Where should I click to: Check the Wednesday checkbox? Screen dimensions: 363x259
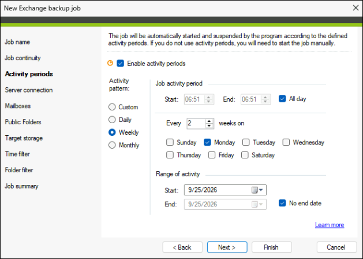[x=286, y=142]
